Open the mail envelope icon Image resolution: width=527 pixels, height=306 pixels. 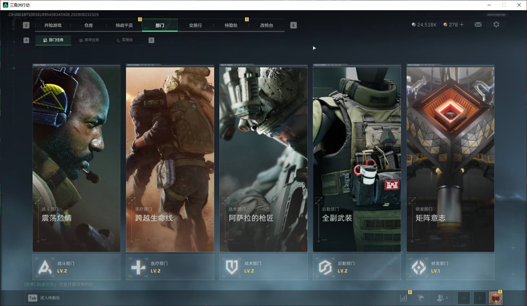[478, 25]
